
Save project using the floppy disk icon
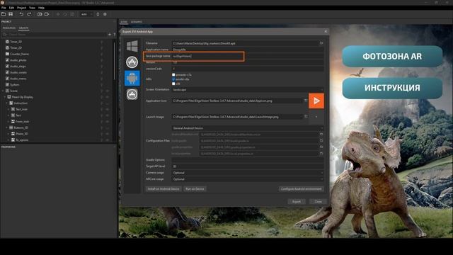11,14
